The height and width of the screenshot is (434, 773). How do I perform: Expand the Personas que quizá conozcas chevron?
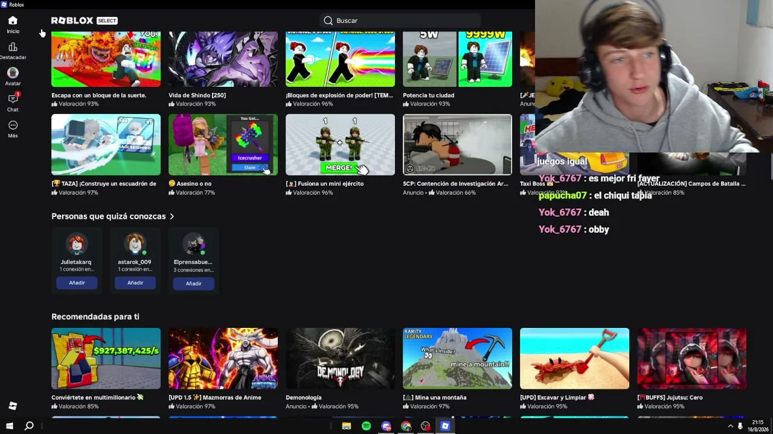coord(172,216)
